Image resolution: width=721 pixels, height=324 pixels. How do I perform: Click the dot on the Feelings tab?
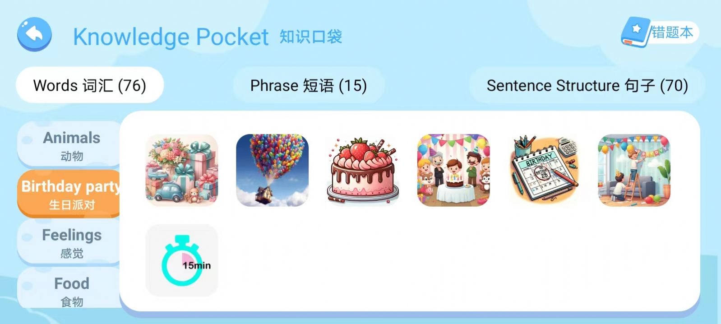(x=27, y=237)
